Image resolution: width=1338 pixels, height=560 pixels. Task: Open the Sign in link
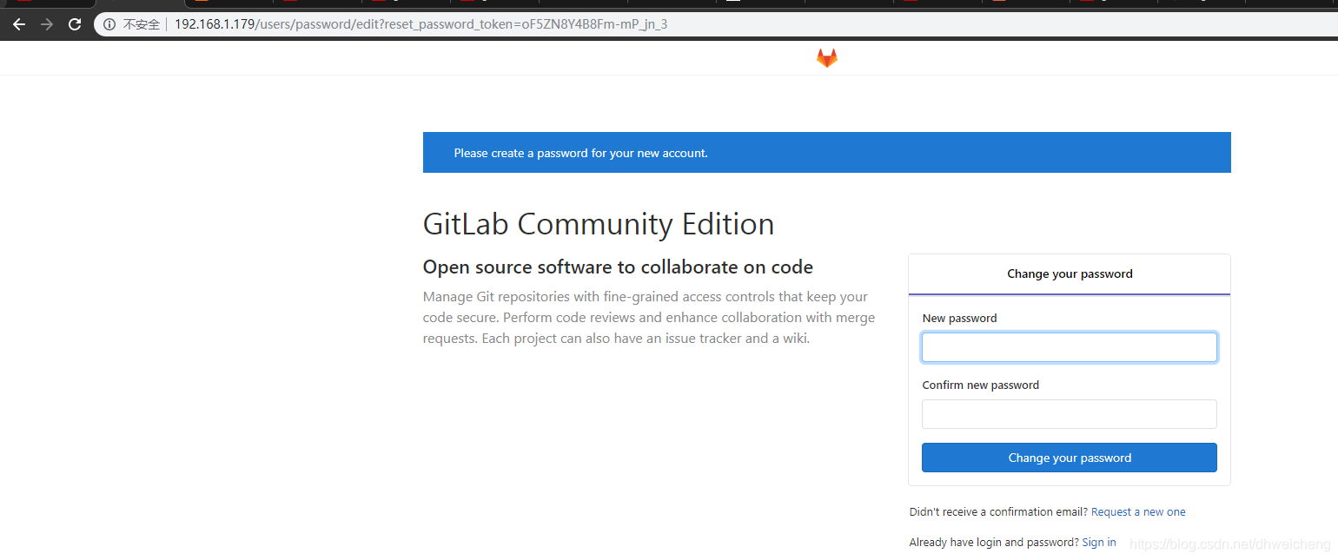tap(1099, 543)
